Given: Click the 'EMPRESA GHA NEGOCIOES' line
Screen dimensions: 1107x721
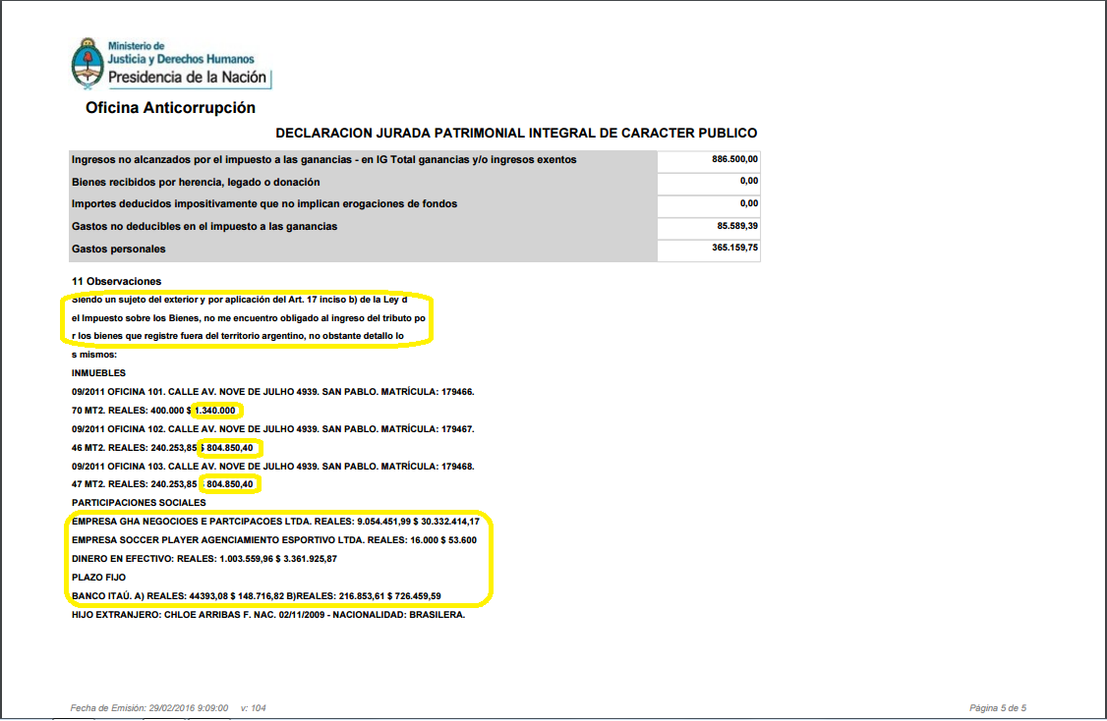Looking at the screenshot, I should tap(275, 522).
